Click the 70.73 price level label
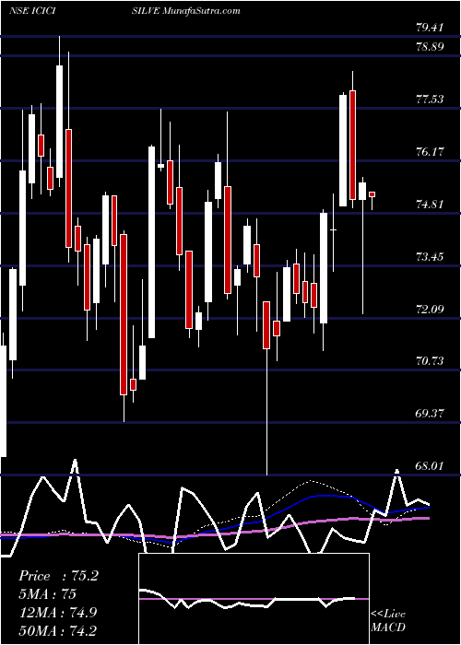The height and width of the screenshot is (645, 461). [430, 361]
